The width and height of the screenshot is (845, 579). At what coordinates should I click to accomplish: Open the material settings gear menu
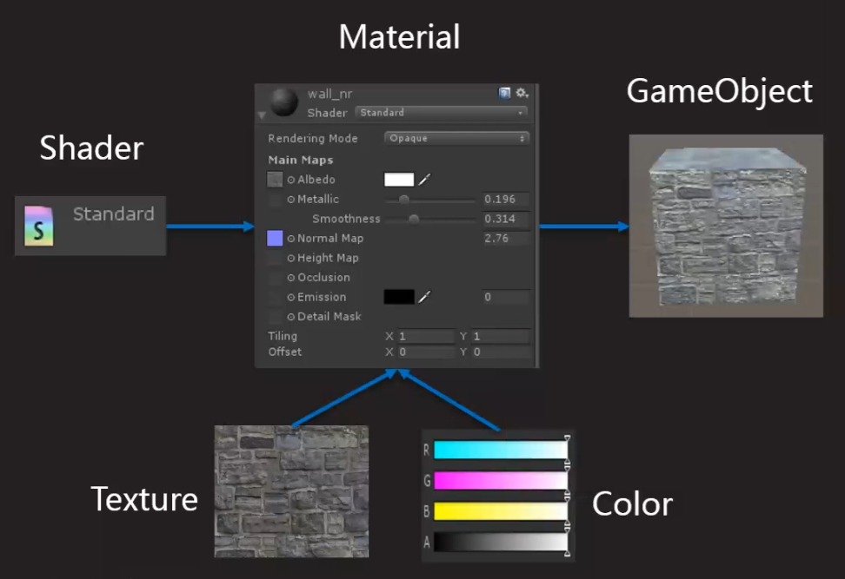click(522, 93)
